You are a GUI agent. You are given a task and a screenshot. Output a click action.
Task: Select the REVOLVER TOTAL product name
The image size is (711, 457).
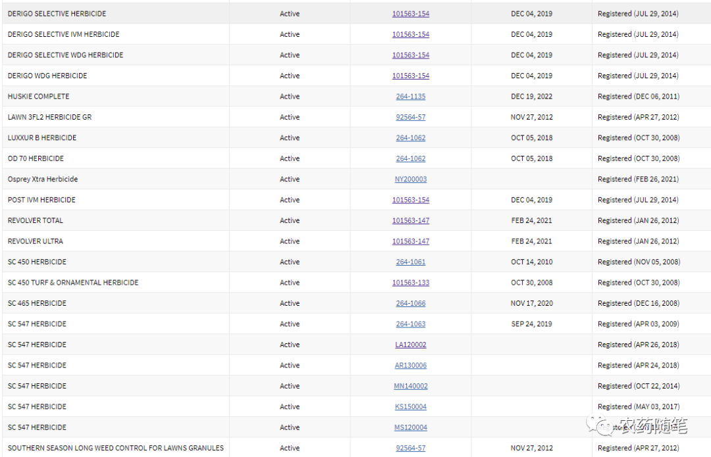[36, 220]
